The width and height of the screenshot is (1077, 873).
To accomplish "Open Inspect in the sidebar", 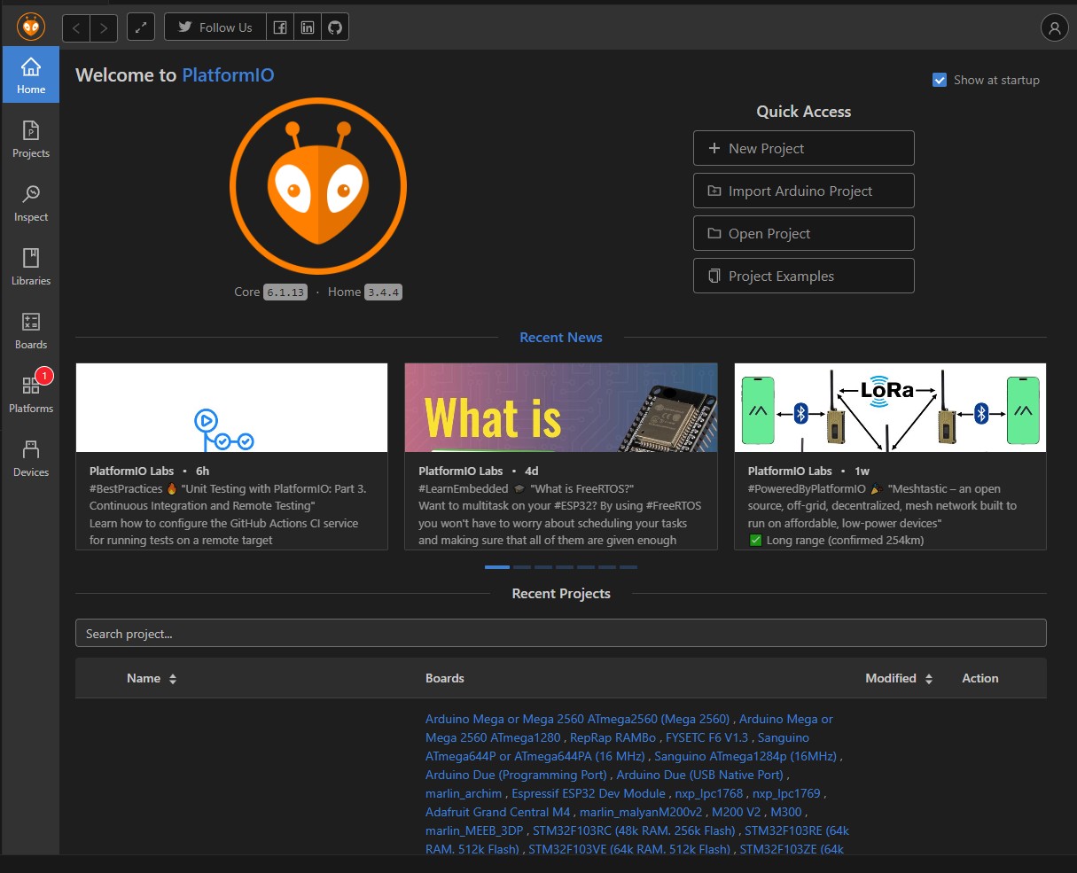I will point(31,203).
